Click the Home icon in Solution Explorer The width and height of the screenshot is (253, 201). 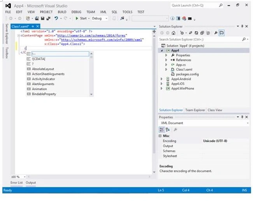(174, 33)
